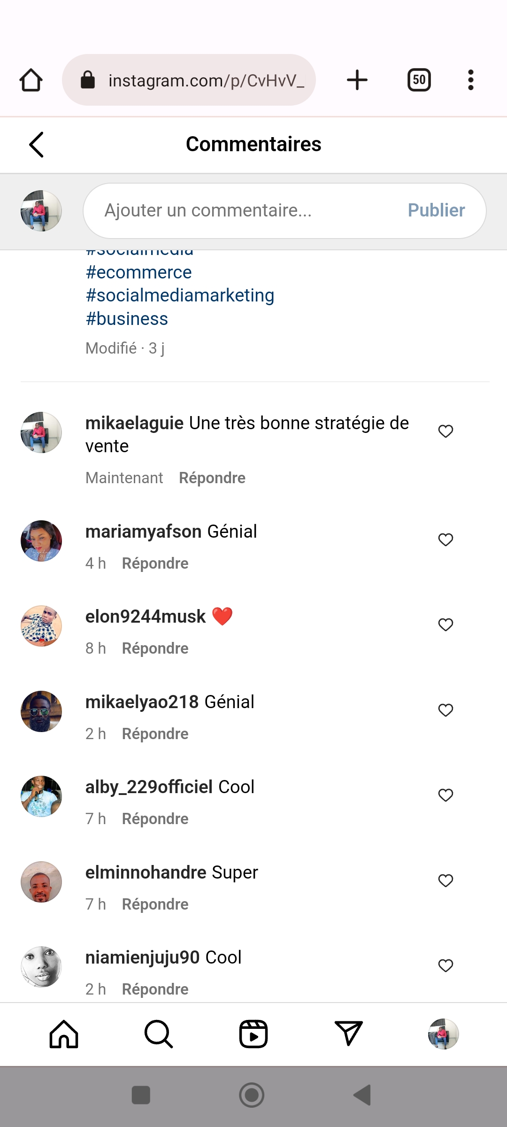This screenshot has width=507, height=1127.
Task: Like elon9244musk's heart comment
Action: [x=446, y=625]
